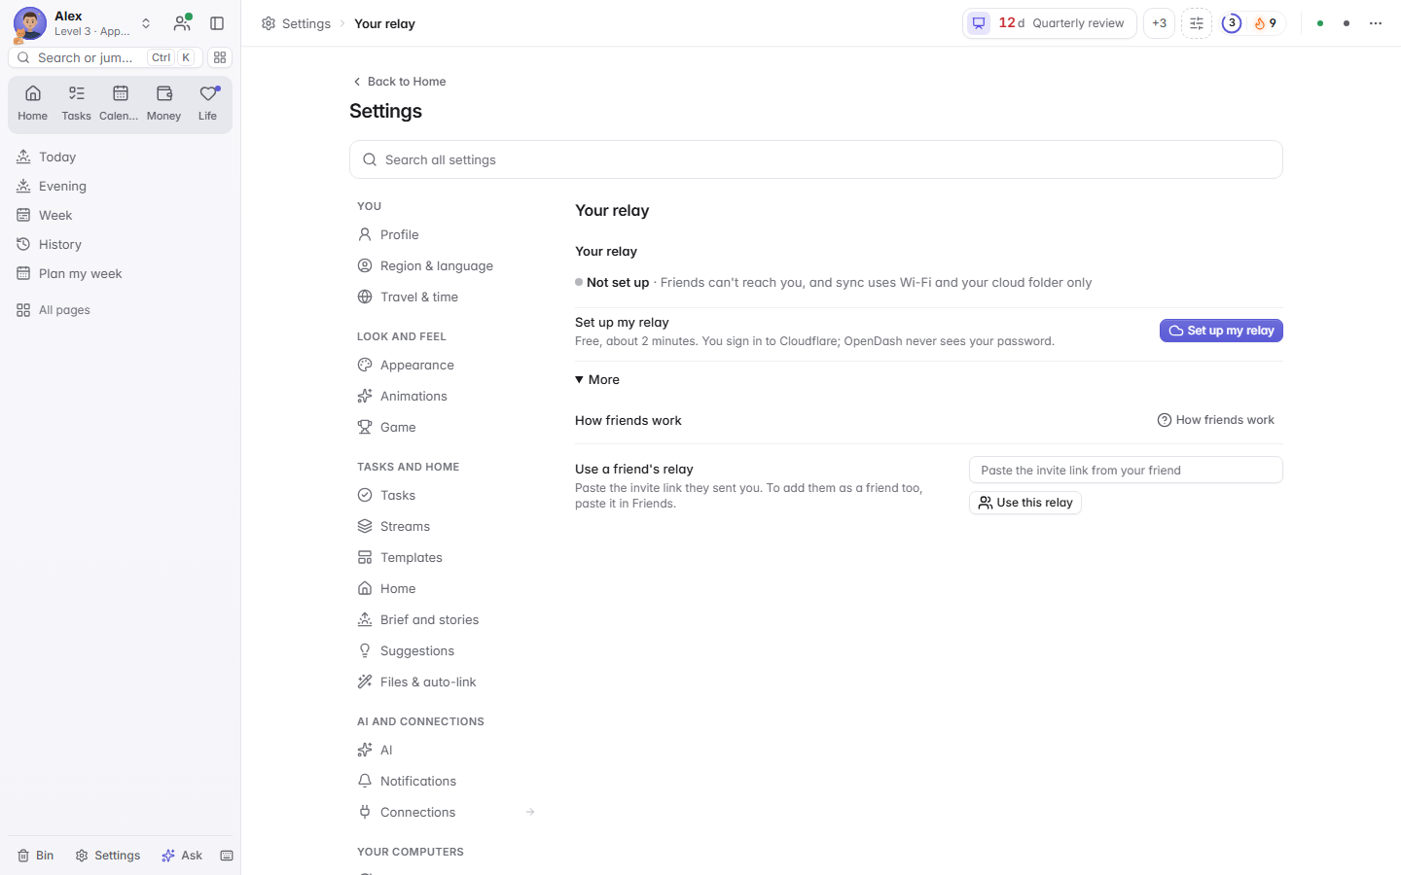Click the Set up my relay button
This screenshot has width=1401, height=875.
point(1221,331)
